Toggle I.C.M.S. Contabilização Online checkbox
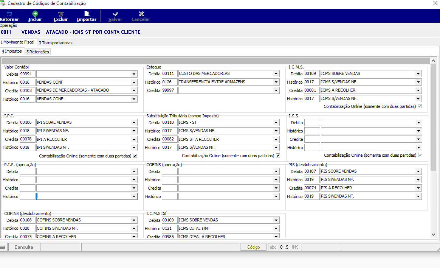The image size is (440, 268). (x=420, y=106)
